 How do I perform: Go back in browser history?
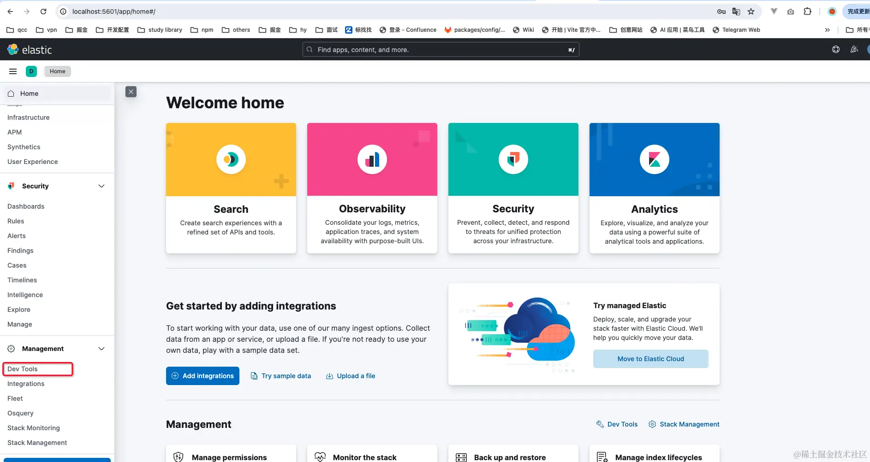10,12
